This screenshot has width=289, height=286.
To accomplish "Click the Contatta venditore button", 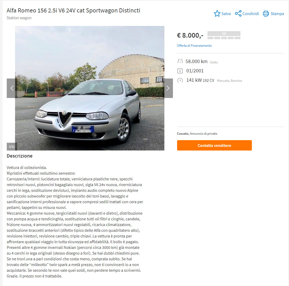I will click(x=214, y=145).
